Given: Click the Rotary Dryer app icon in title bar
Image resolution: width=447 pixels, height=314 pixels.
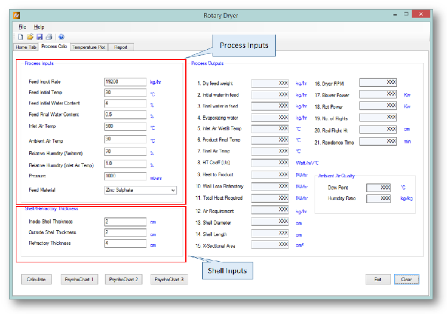Looking at the screenshot, I should (16, 15).
